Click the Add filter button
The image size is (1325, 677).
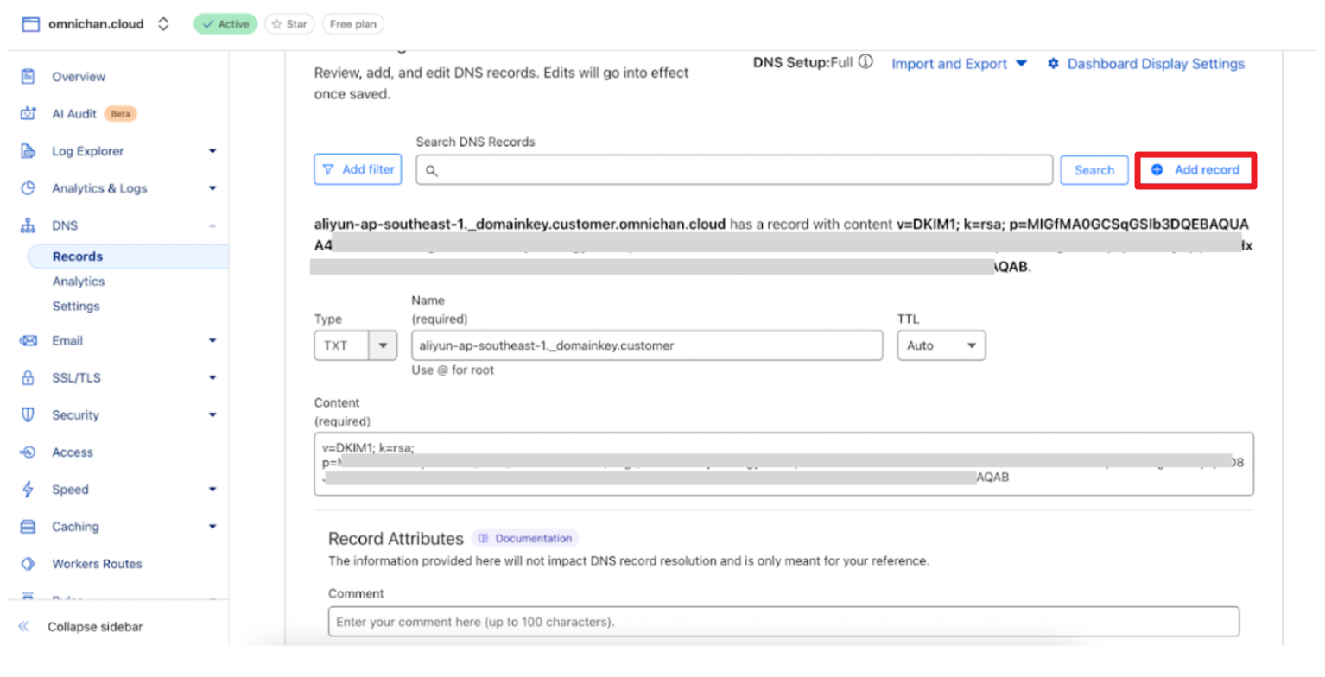click(x=358, y=170)
